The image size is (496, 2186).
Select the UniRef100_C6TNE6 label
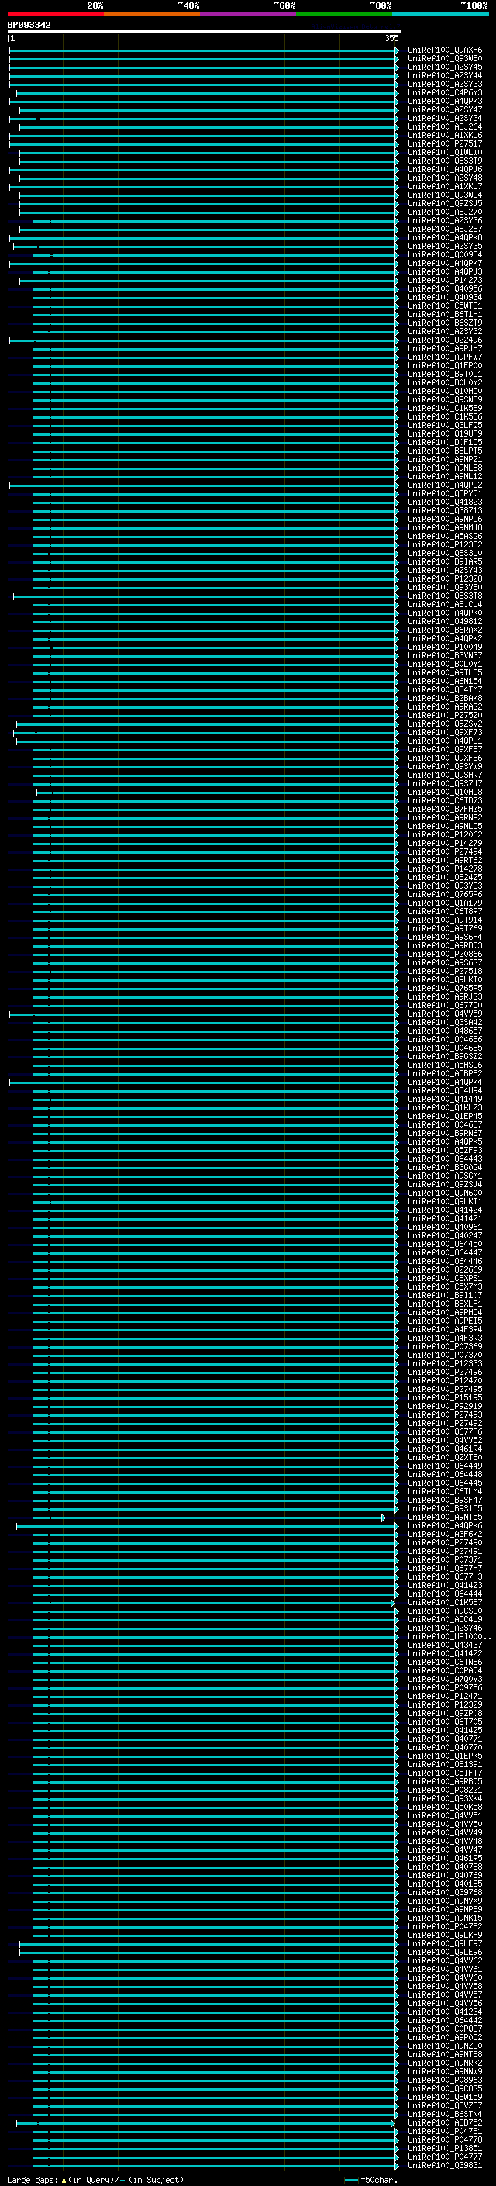(445, 1662)
